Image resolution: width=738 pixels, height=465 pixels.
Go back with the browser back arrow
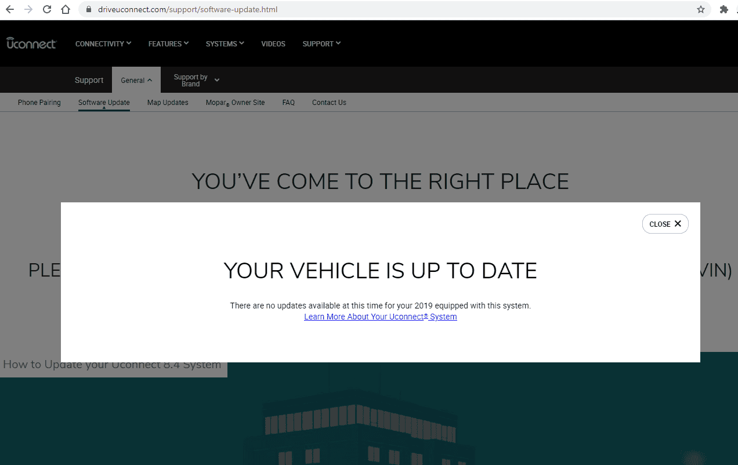click(10, 9)
